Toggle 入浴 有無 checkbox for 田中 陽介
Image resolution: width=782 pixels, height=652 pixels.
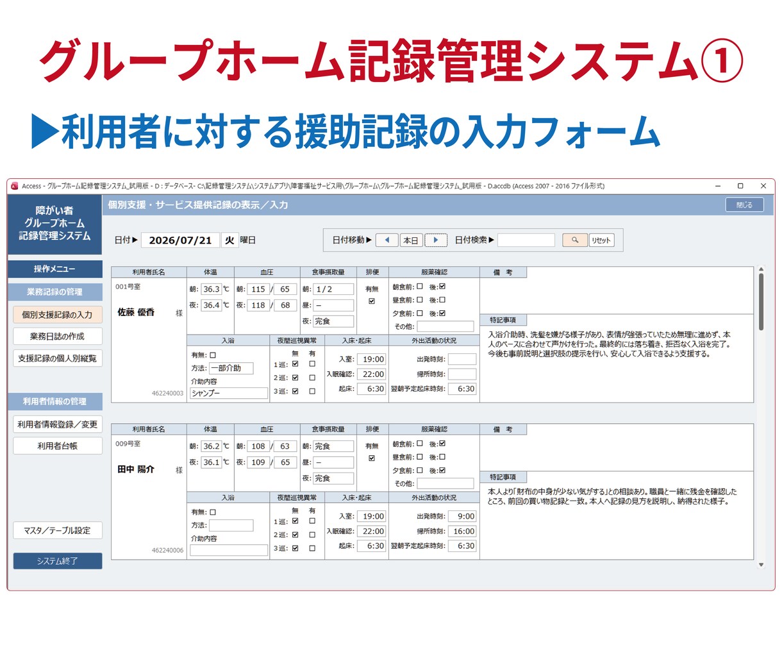213,512
